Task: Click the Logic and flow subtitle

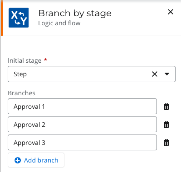Action: 59,23
